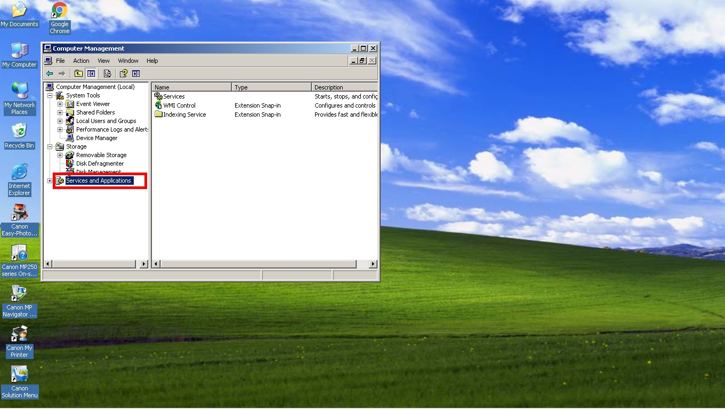This screenshot has width=725, height=409.
Task: Sort list by the Type column header
Action: pyautogui.click(x=272, y=87)
